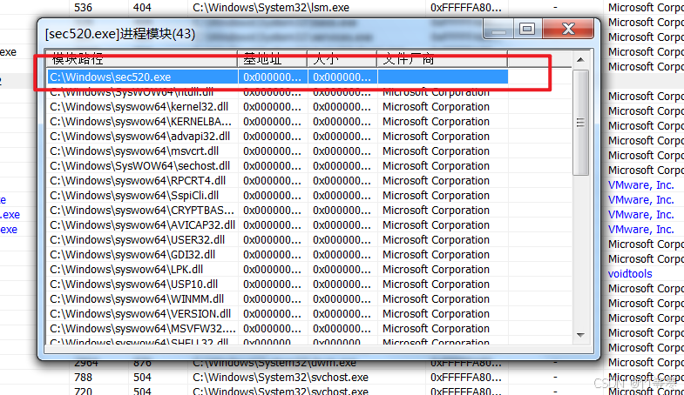
Task: Select the C:\Windows\sec520.exe module row
Action: (x=111, y=77)
